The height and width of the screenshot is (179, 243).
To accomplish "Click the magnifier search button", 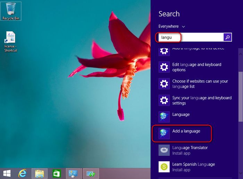I will coord(227,37).
